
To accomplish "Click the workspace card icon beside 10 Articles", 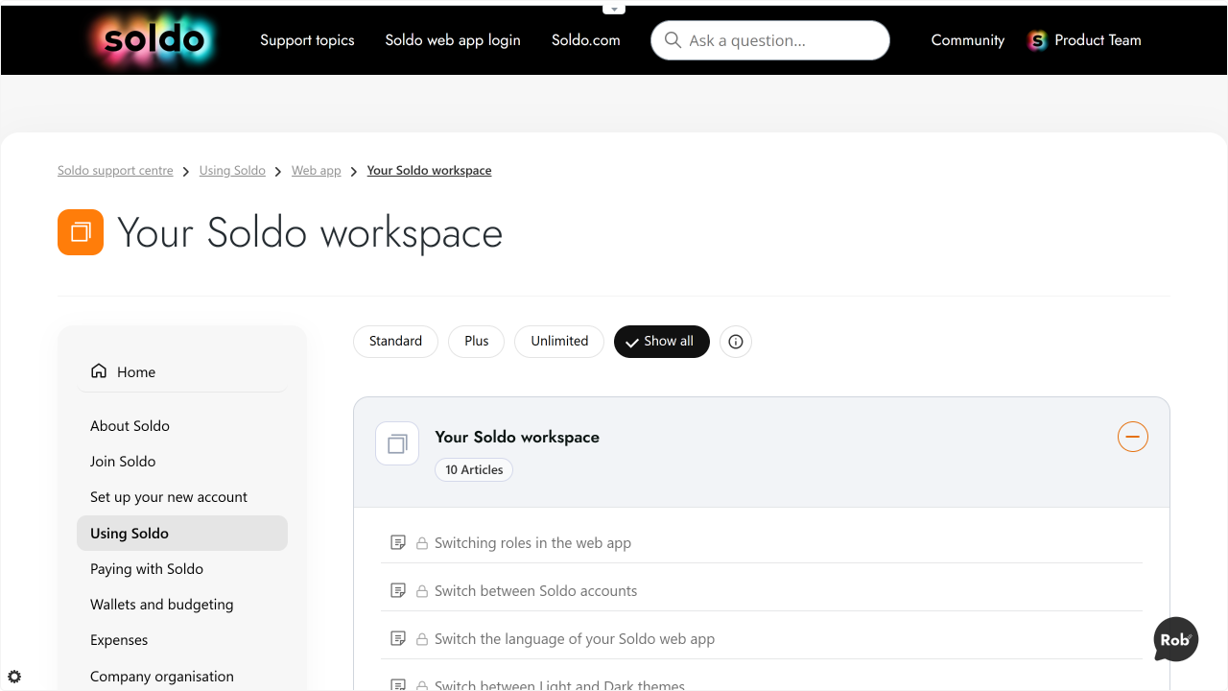I will click(397, 443).
